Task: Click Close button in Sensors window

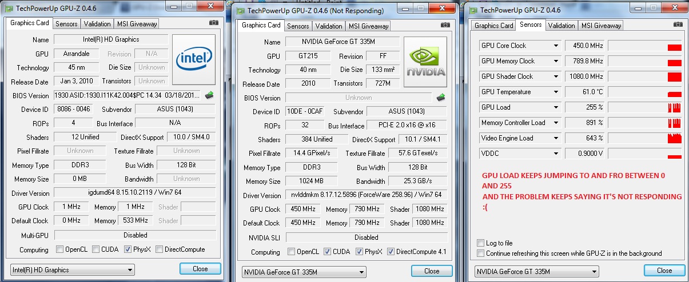Action: click(x=664, y=271)
